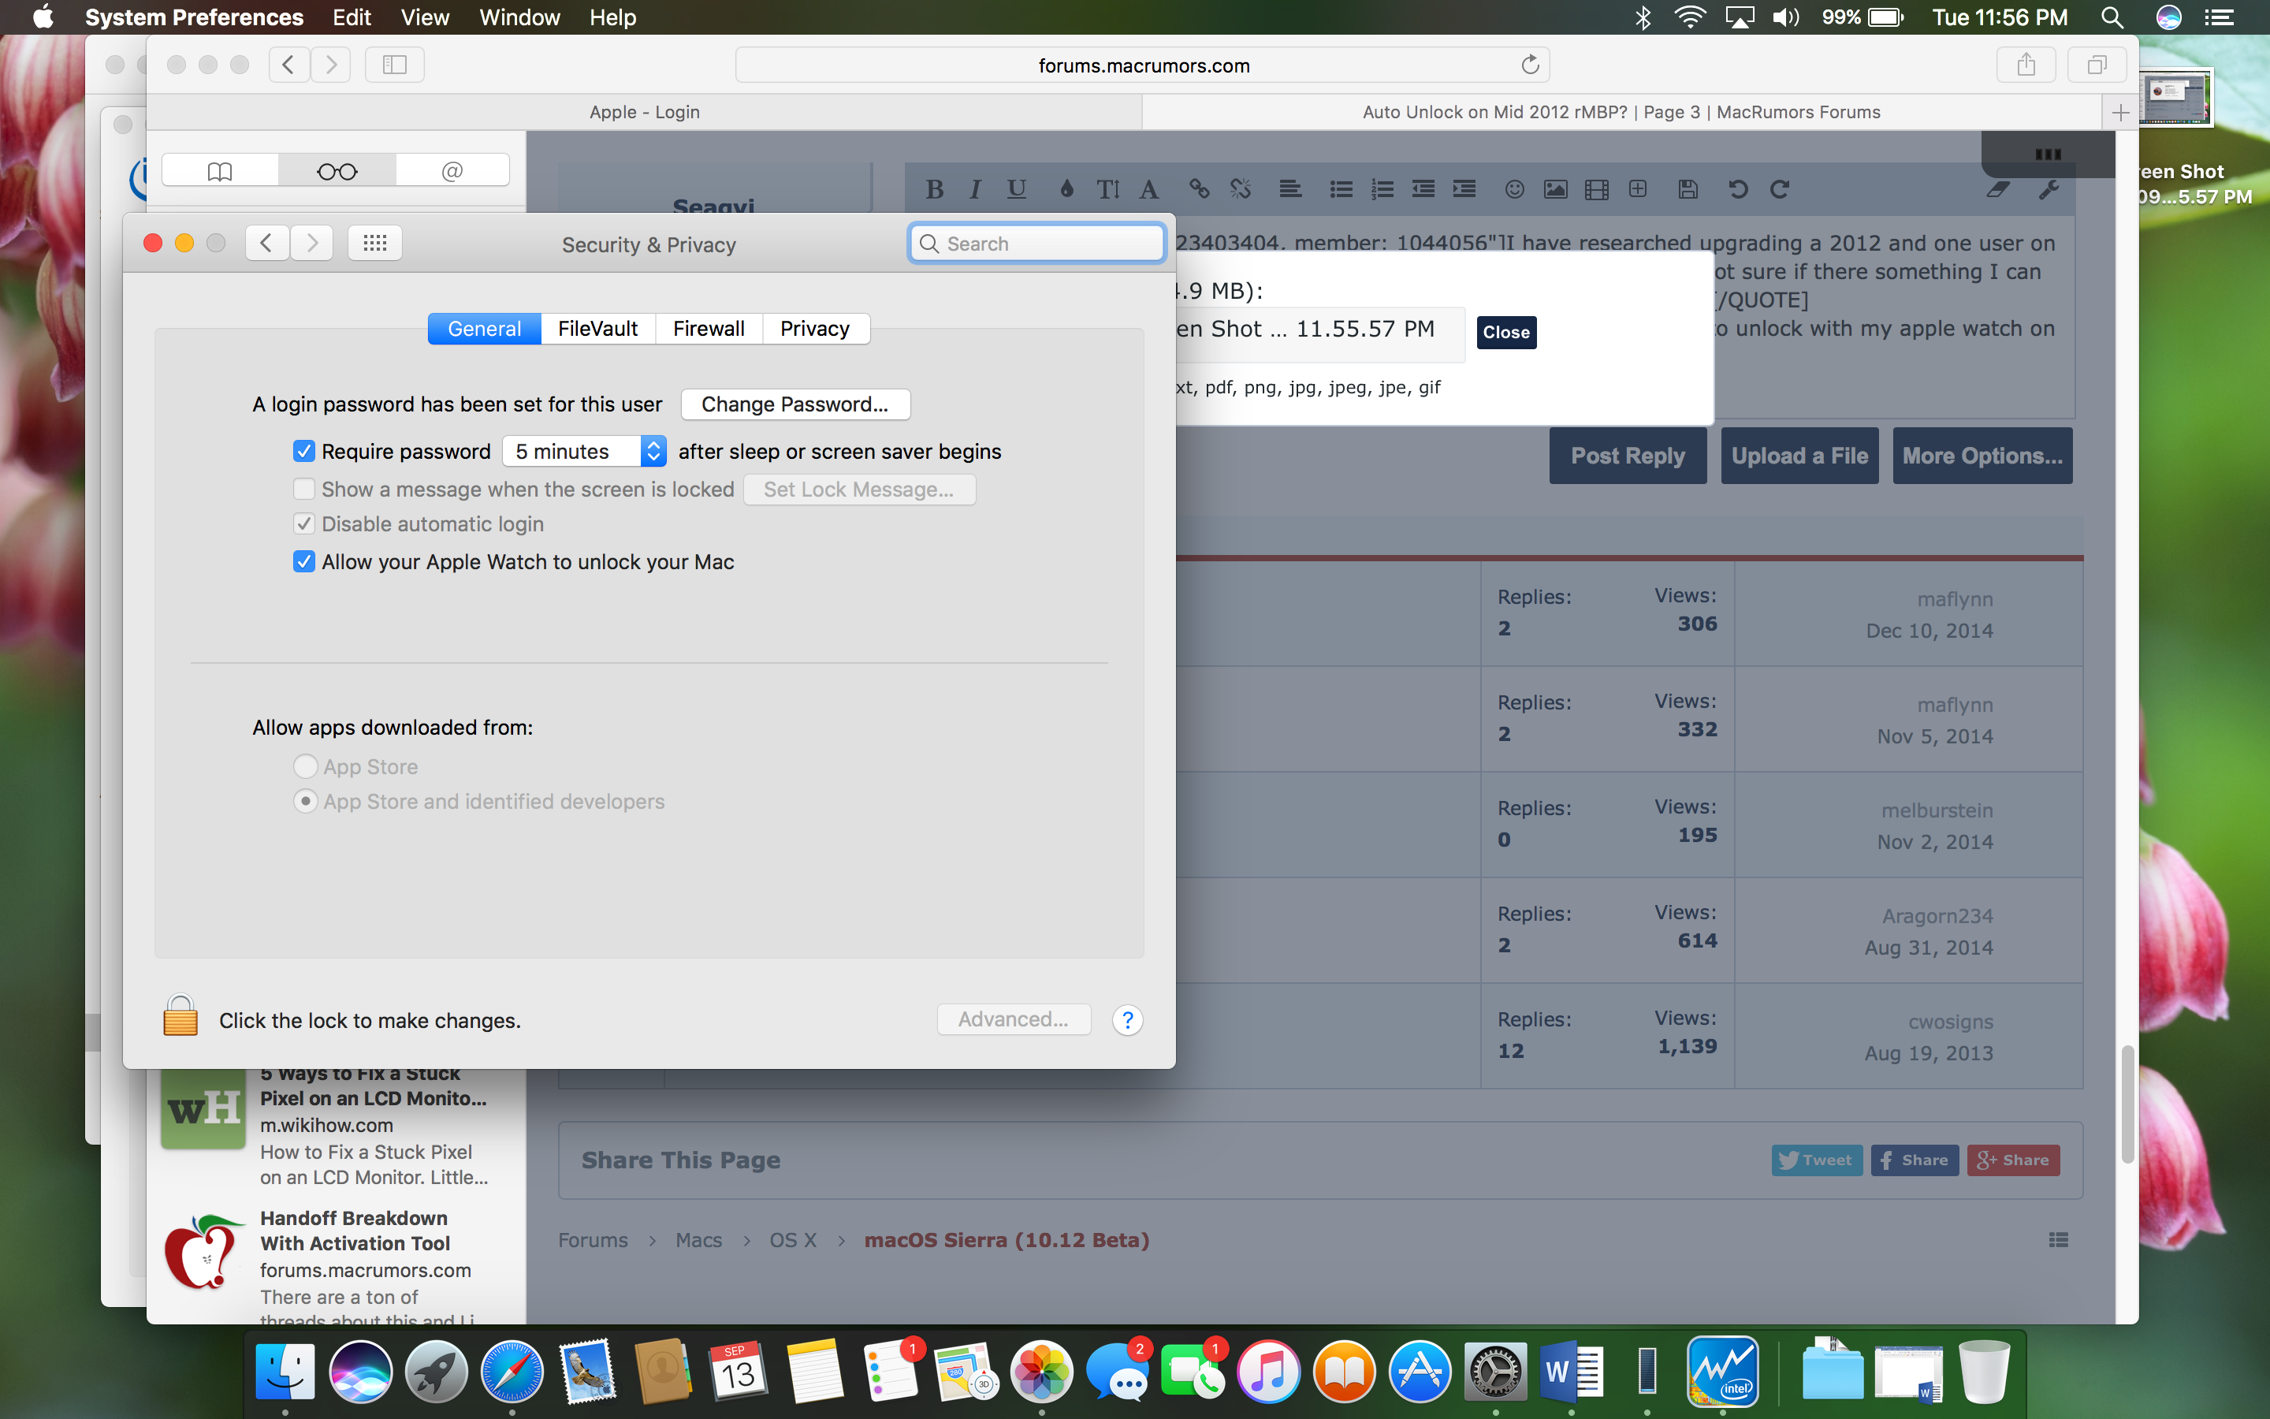Open forum breadcrumb quick navigation list icon

[x=2058, y=1240]
